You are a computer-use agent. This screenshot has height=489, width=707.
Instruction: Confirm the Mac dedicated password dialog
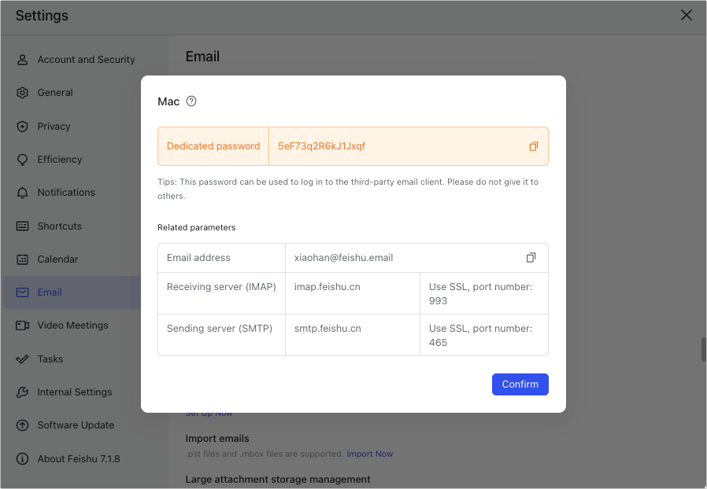tap(520, 384)
